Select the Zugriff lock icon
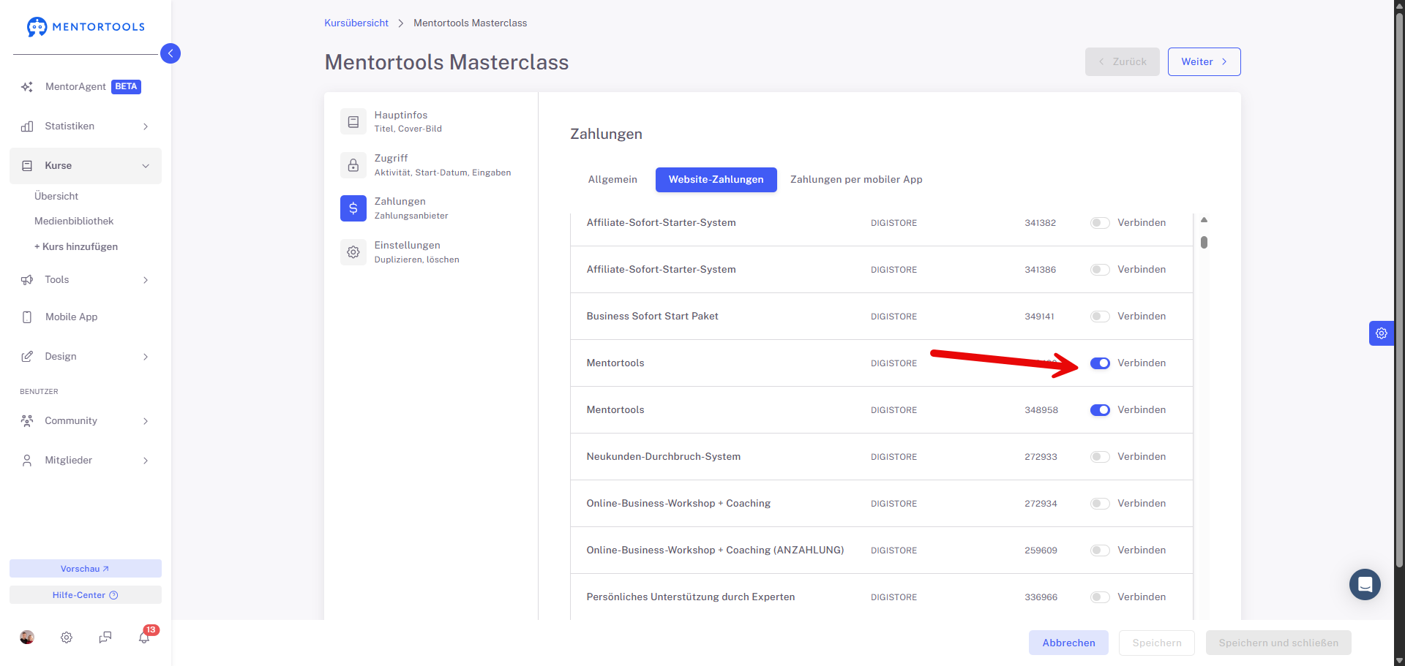Screen dimensions: 1405x666 [353, 165]
